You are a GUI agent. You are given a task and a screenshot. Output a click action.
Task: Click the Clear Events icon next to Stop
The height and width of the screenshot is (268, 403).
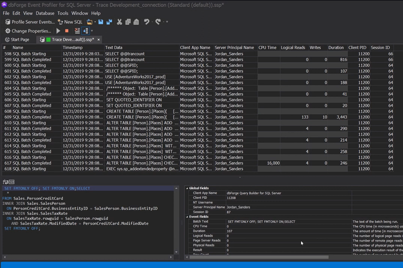point(77,31)
